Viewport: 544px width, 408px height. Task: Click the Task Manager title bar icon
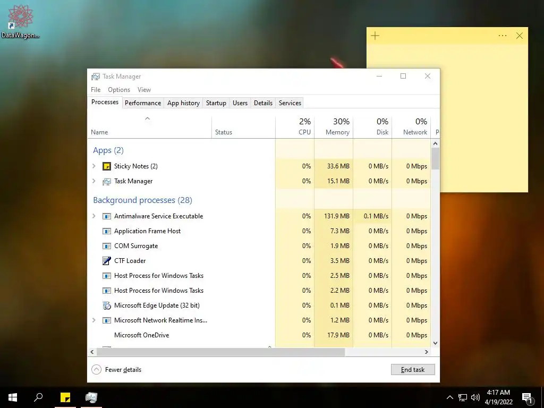(96, 76)
